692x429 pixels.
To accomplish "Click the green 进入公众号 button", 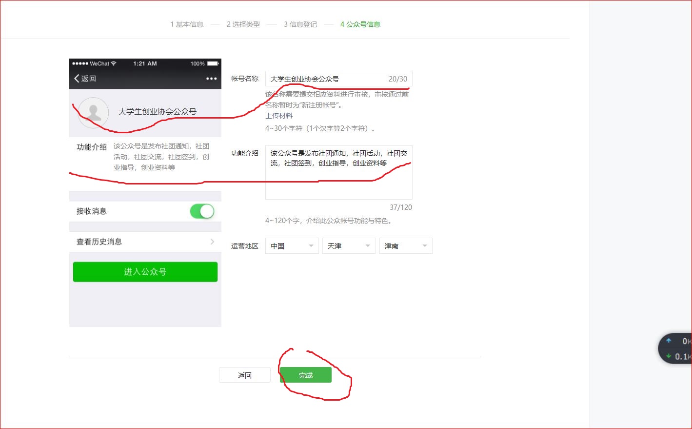I will [145, 272].
